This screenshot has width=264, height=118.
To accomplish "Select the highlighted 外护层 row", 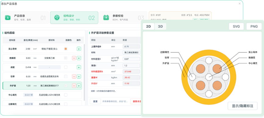I will pos(42,86).
